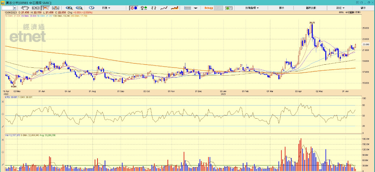Switch to area chart type
This screenshot has width=375, height=172.
(175, 8)
